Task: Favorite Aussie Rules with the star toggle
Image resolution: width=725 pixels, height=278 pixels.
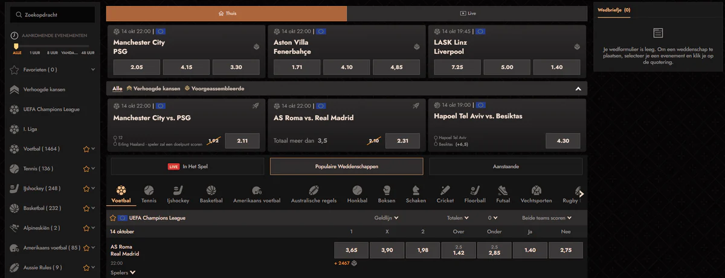Action: 86,267
